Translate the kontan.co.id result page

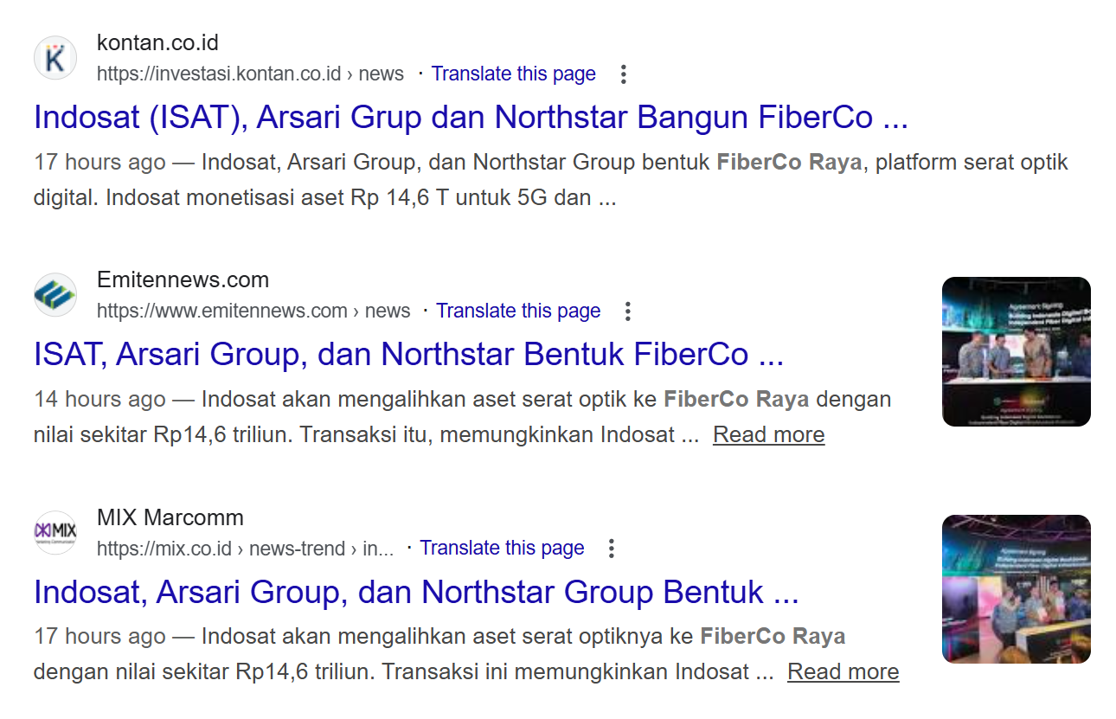pos(514,74)
